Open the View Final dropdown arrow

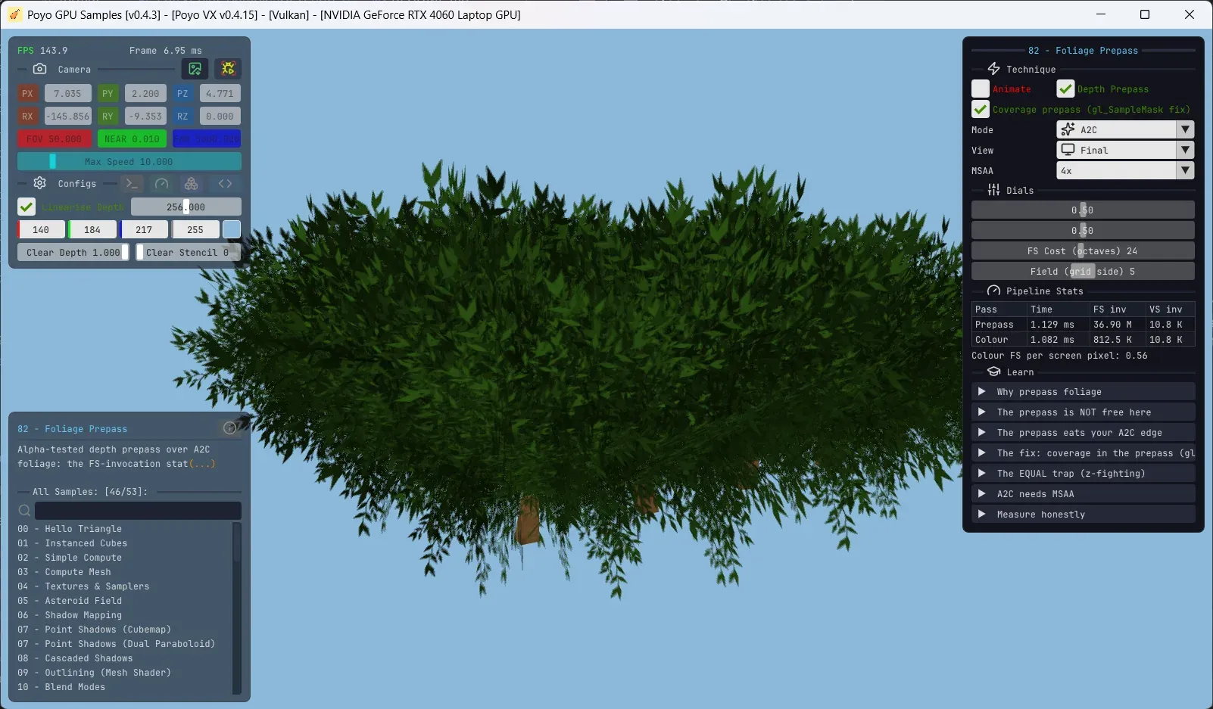click(x=1186, y=150)
